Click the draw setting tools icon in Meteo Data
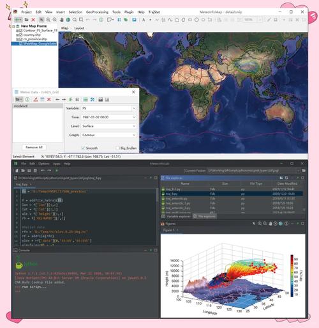Image resolution: width=319 pixels, height=328 pixels. (93, 100)
